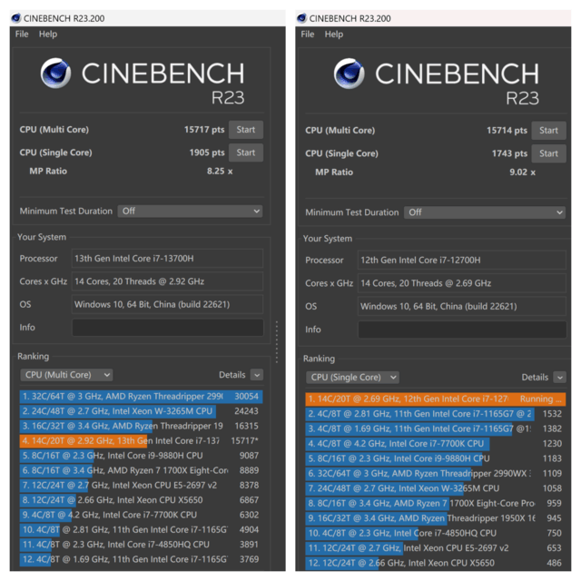The height and width of the screenshot is (581, 581).
Task: Click the Info field in the i7-12700H window
Action: (x=461, y=330)
